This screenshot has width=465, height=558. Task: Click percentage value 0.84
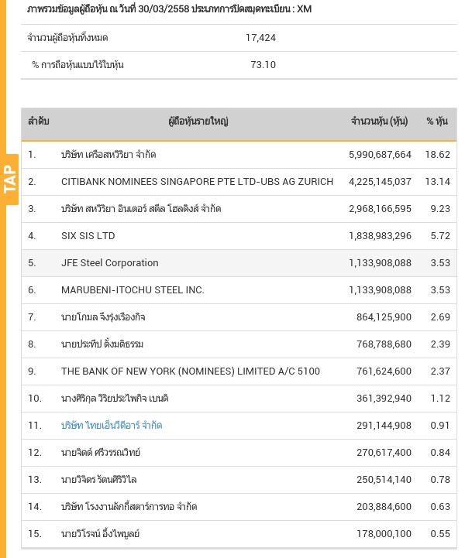pyautogui.click(x=440, y=452)
